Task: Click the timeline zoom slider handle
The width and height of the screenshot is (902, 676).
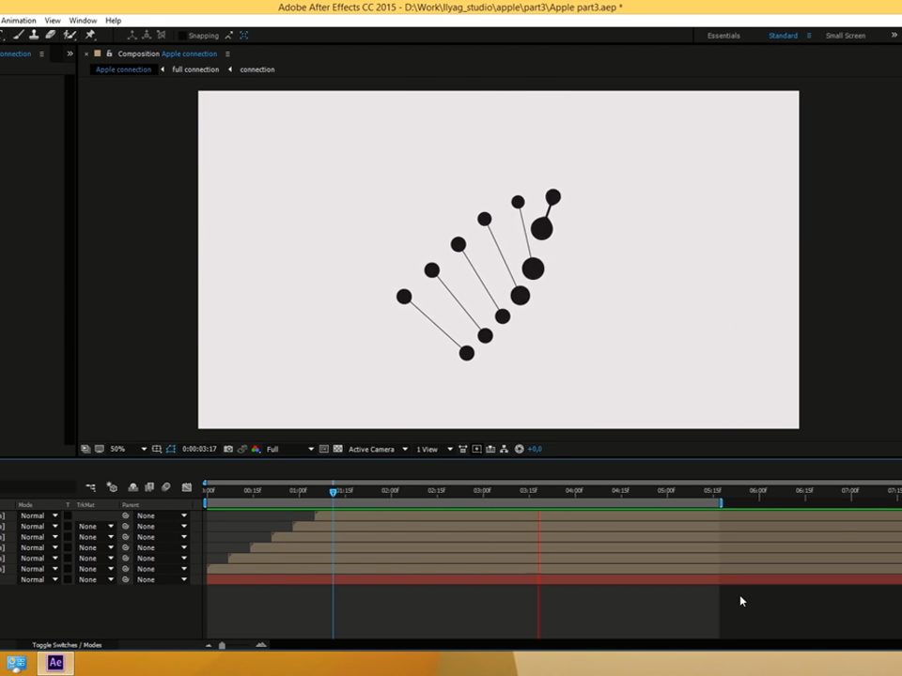Action: 222,646
